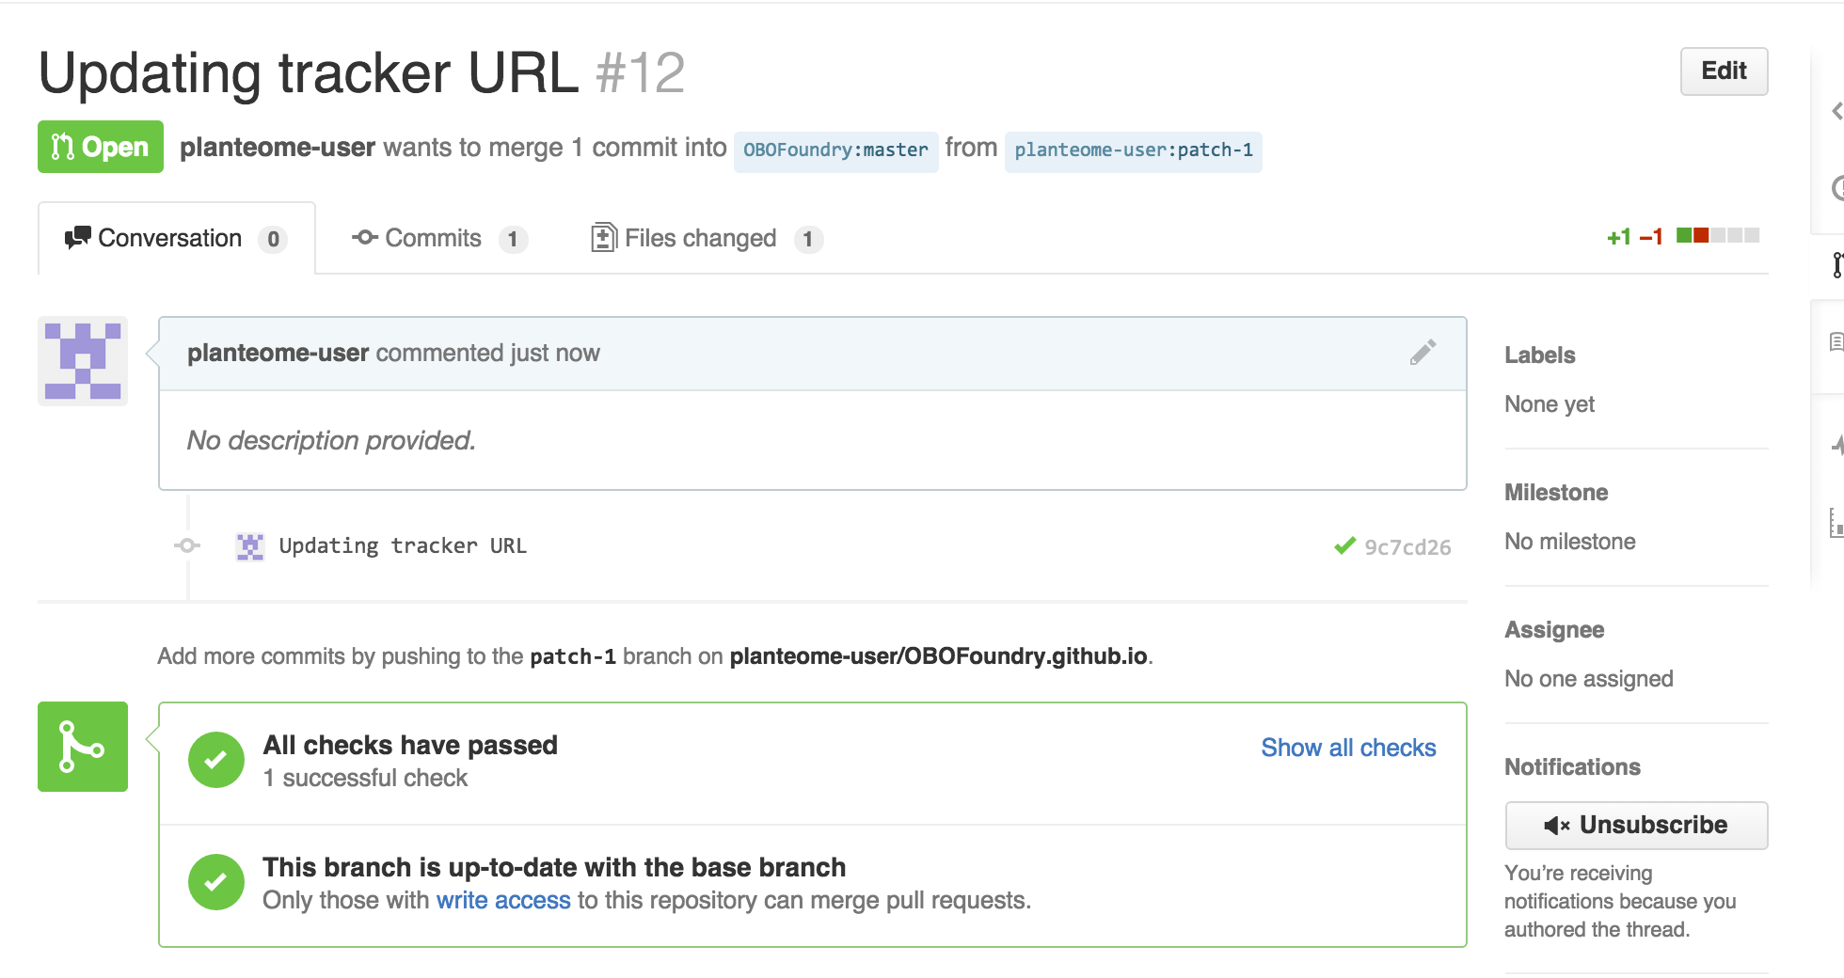Toggle Unsubscribe from notifications
Image resolution: width=1844 pixels, height=978 pixels.
tap(1635, 825)
